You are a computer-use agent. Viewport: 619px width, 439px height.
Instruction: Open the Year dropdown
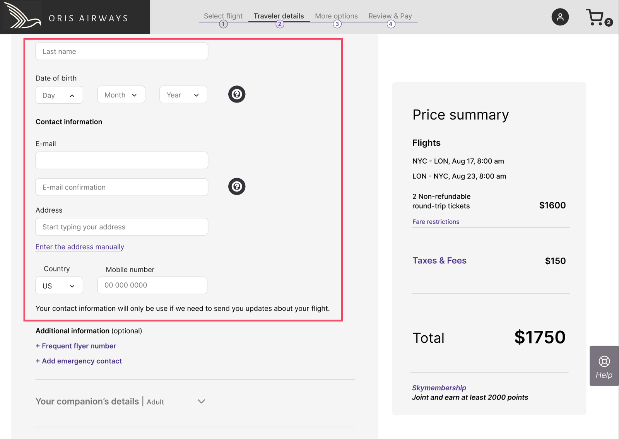[x=183, y=95]
